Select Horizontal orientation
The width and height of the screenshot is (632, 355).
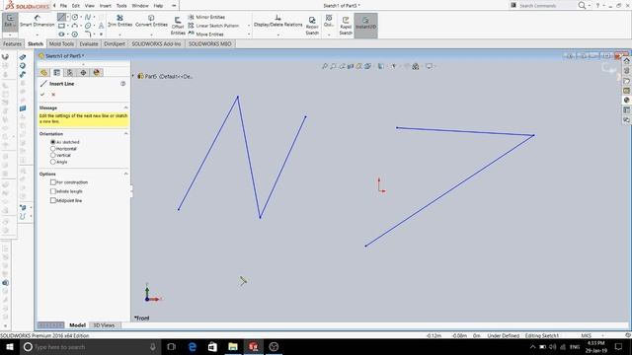tap(52, 149)
